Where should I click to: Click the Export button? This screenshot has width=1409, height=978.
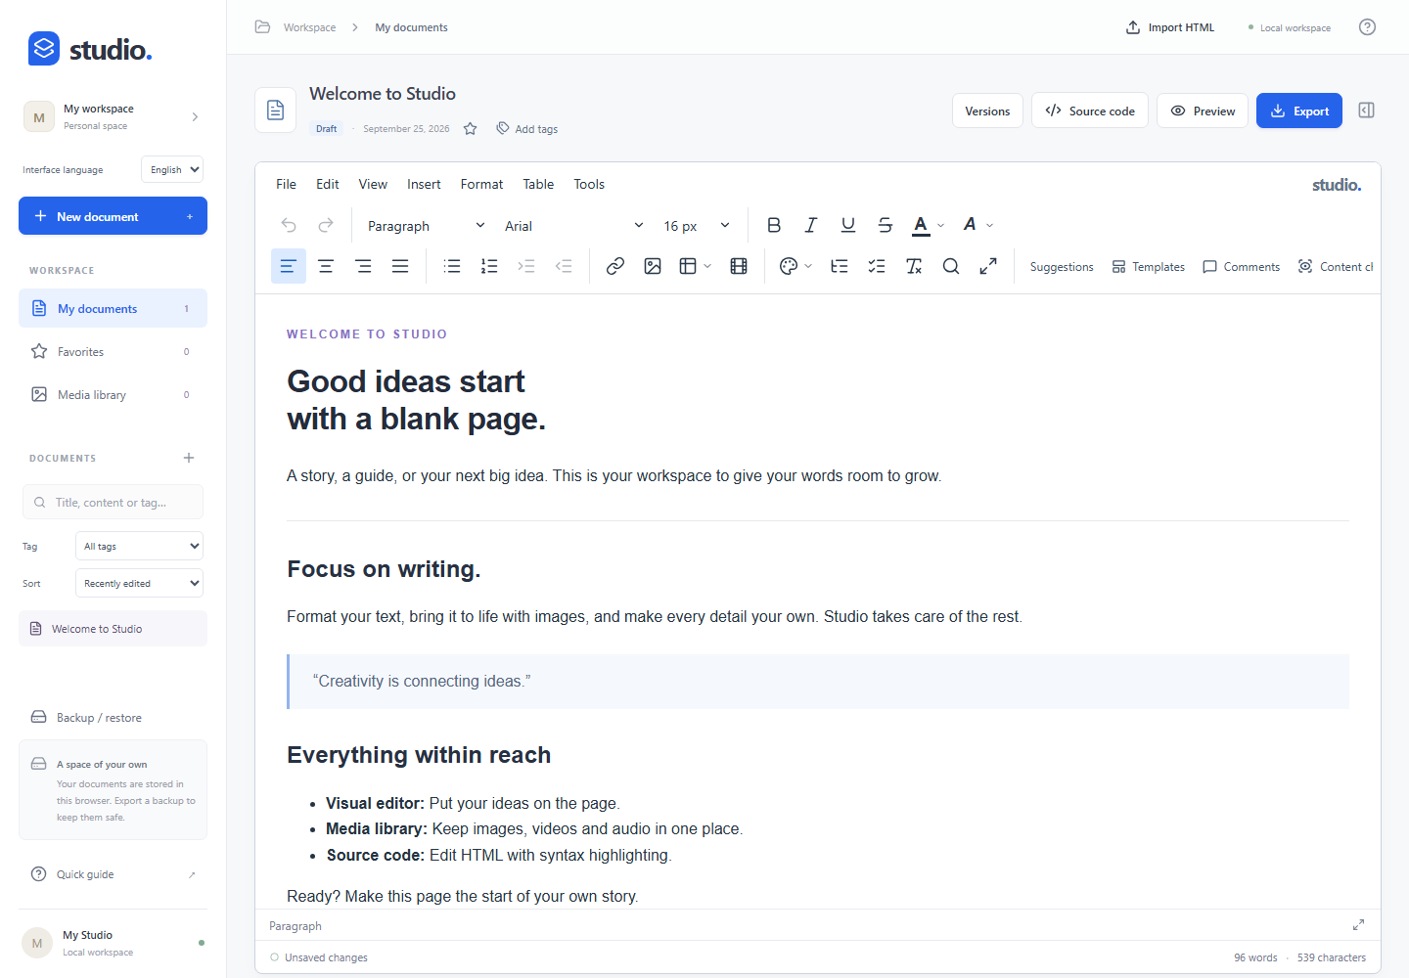tap(1299, 111)
